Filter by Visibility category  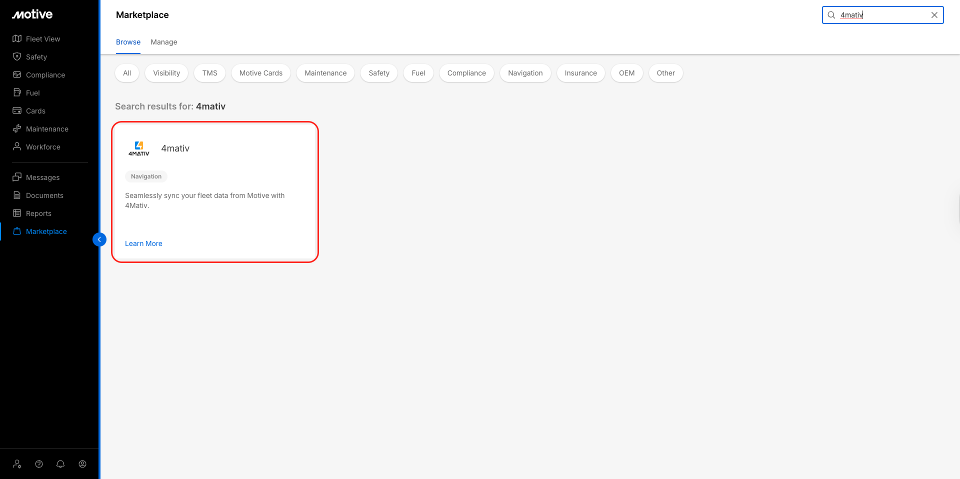click(x=166, y=73)
